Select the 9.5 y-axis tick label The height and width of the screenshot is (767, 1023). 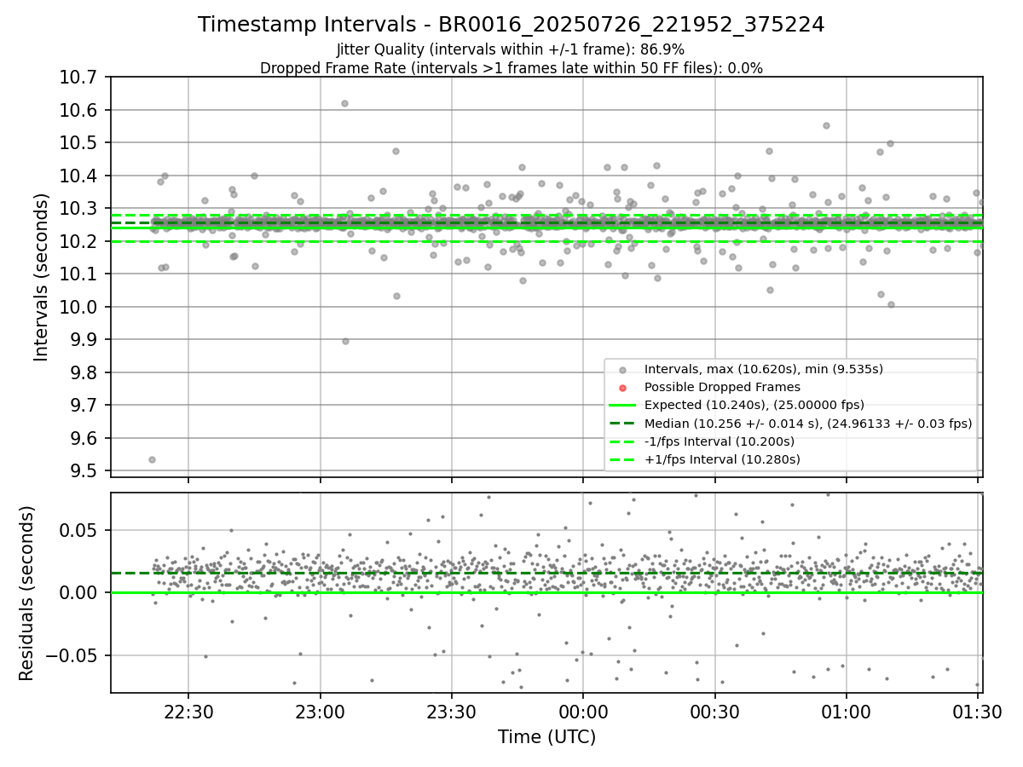[85, 471]
